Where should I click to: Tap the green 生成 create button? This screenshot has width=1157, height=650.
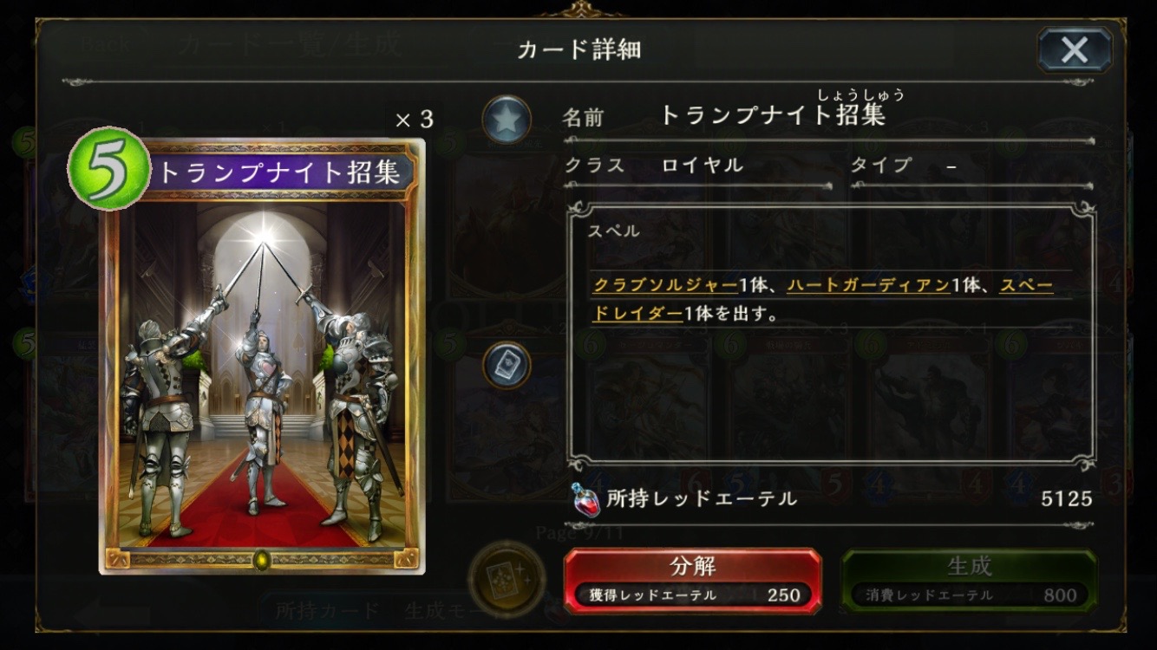(x=969, y=581)
